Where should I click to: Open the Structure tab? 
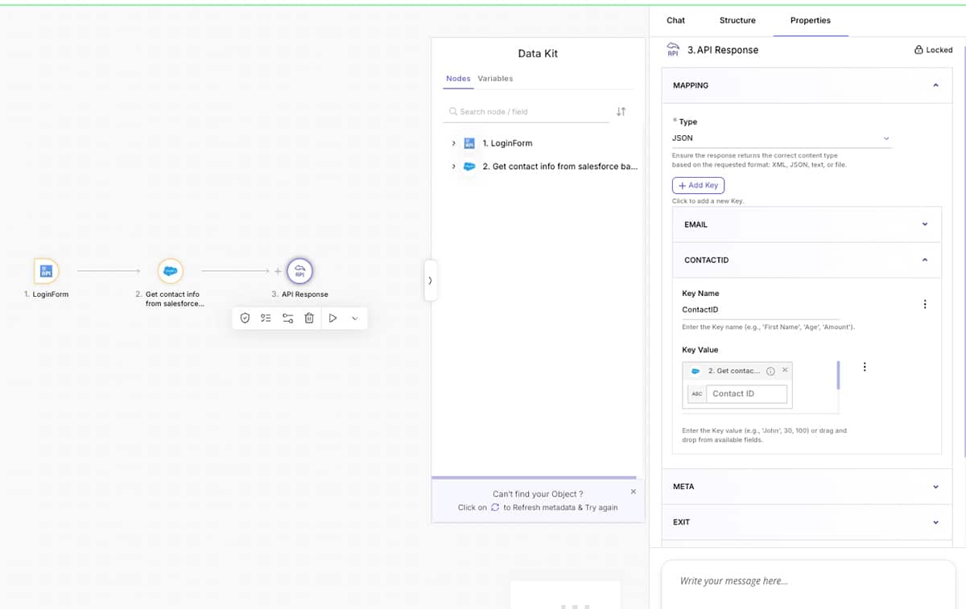(x=737, y=20)
